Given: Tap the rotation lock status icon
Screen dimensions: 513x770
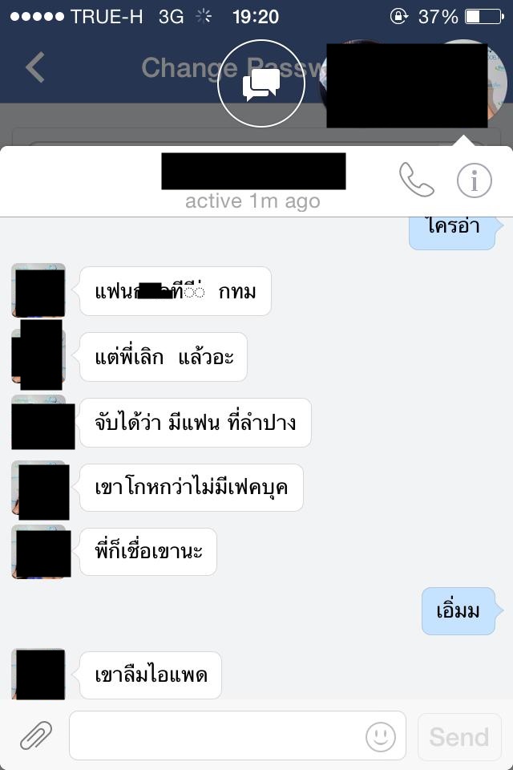Looking at the screenshot, I should tap(398, 16).
